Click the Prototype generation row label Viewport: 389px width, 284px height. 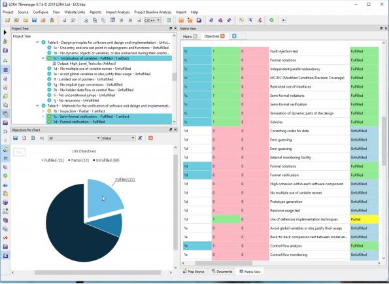tap(286, 202)
